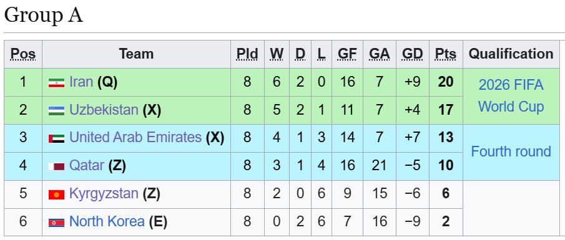
Task: Click the United Arab Emirates flag icon
Action: point(56,138)
